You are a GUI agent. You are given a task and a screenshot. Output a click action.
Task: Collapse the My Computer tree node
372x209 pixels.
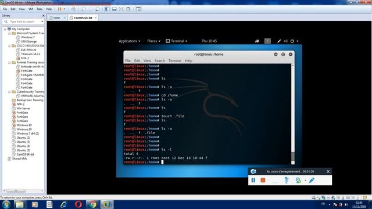coord(5,29)
